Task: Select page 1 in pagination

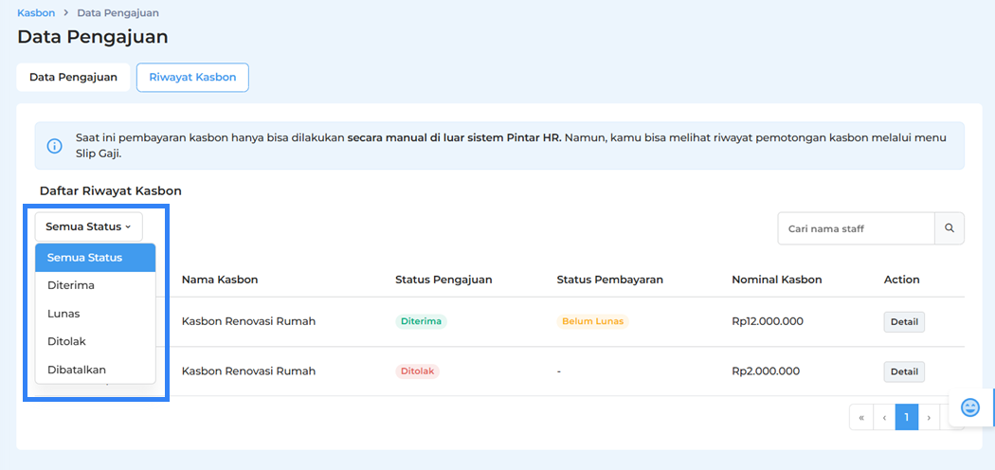Action: tap(907, 417)
